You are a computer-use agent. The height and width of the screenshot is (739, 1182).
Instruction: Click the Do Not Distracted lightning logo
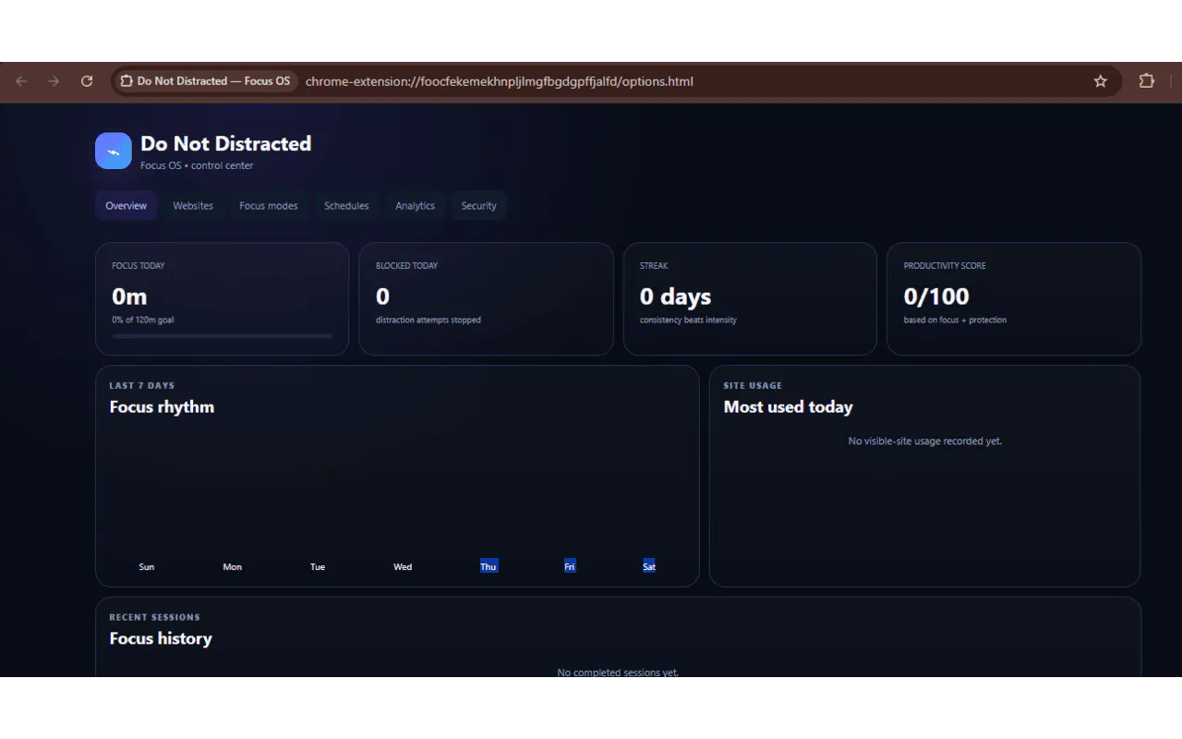(114, 151)
